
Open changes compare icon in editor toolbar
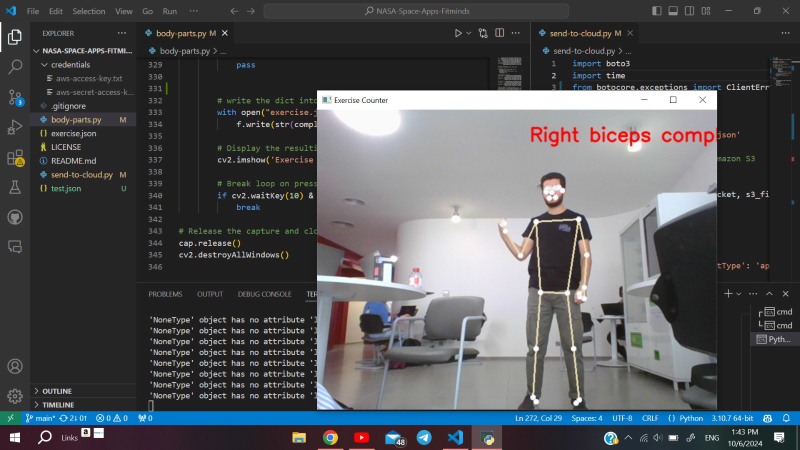(x=483, y=33)
